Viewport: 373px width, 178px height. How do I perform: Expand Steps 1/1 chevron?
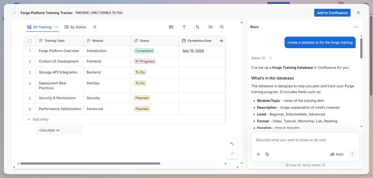click(271, 58)
